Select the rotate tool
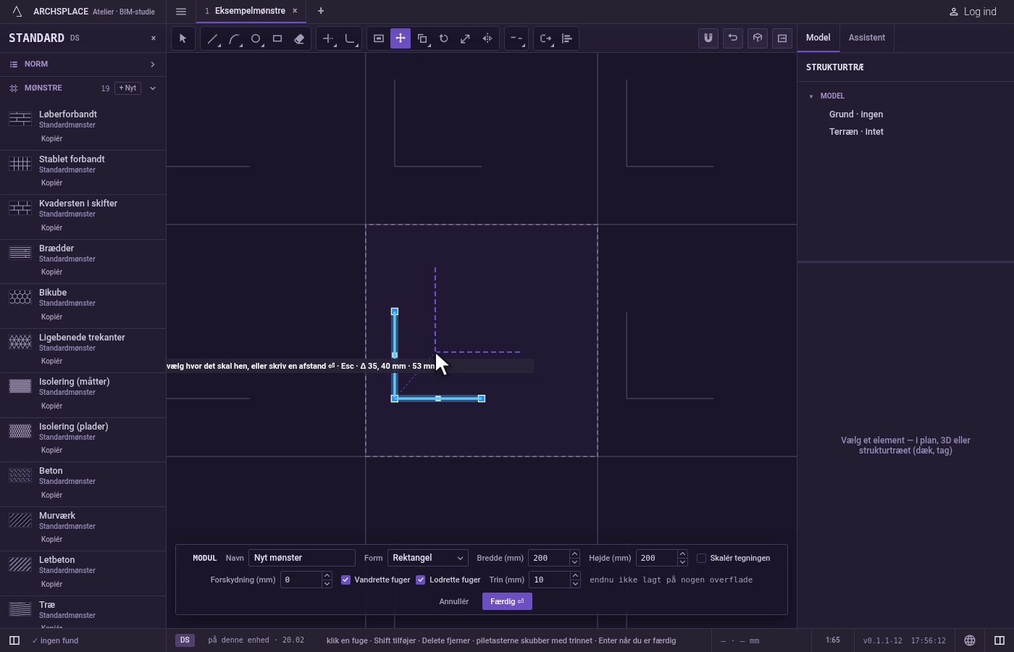Screen dimensions: 1014x652 point(444,38)
